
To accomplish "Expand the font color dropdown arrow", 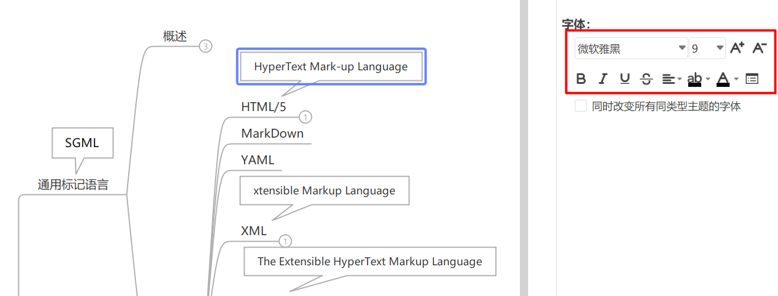I will tap(736, 79).
